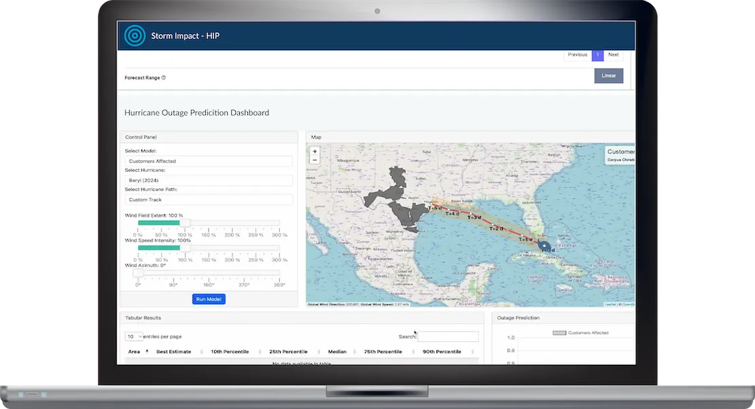Go to page 1 in pagination
The width and height of the screenshot is (755, 409).
pos(597,55)
